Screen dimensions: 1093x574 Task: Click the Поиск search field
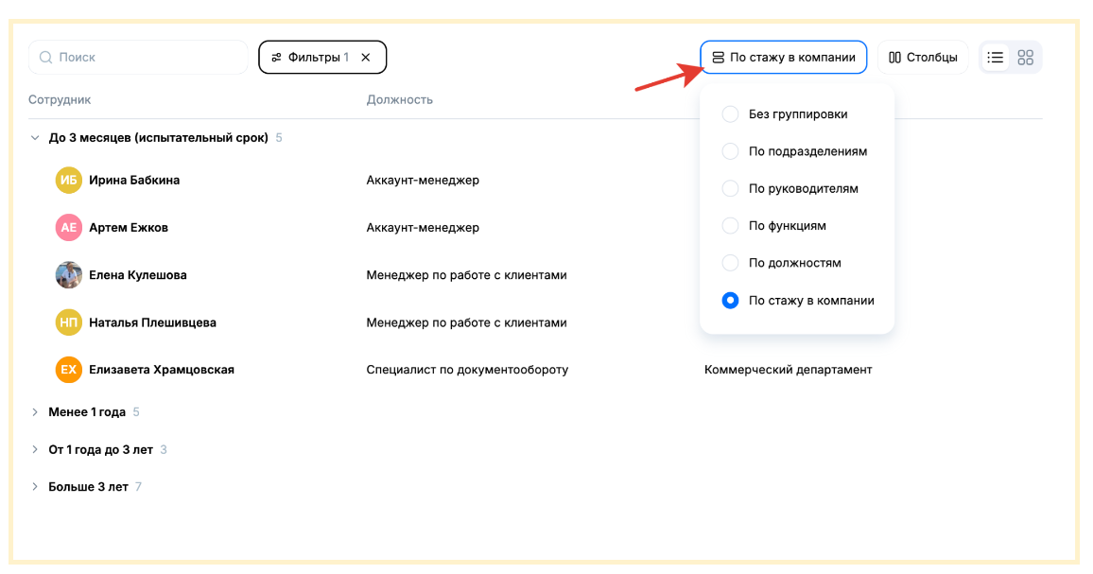point(138,58)
